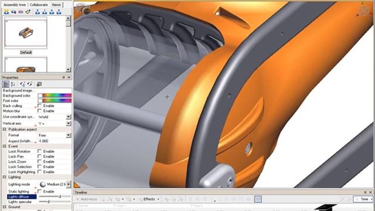Switch to the Views tab
375x211 pixels.
[x=56, y=5]
